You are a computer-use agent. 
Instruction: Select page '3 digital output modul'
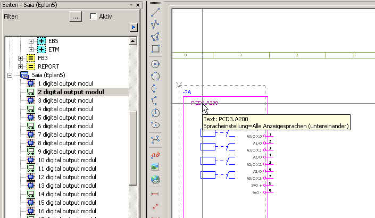tap(65, 100)
